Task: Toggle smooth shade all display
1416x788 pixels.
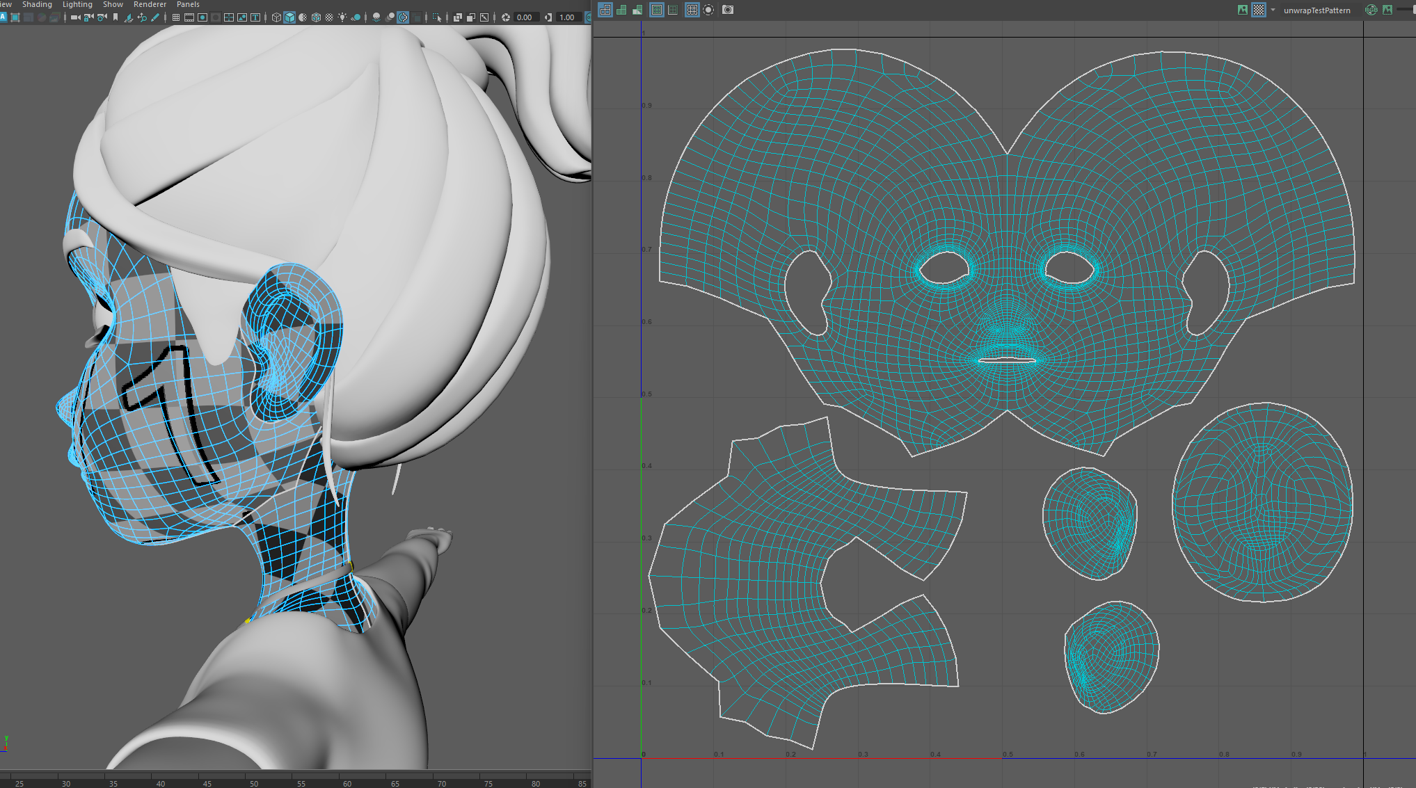Action: coord(289,17)
